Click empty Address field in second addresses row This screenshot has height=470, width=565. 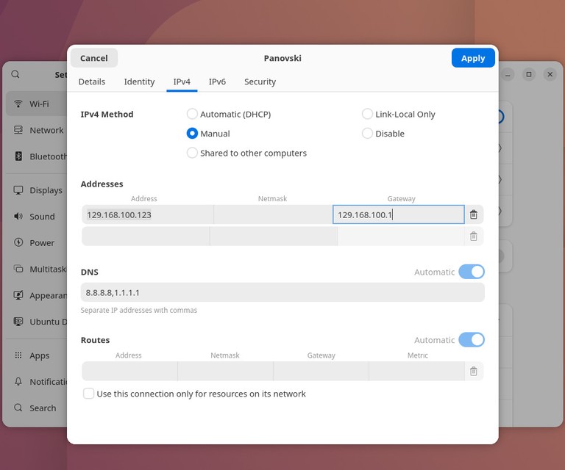click(x=146, y=236)
